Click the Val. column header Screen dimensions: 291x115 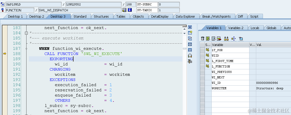point(273,45)
